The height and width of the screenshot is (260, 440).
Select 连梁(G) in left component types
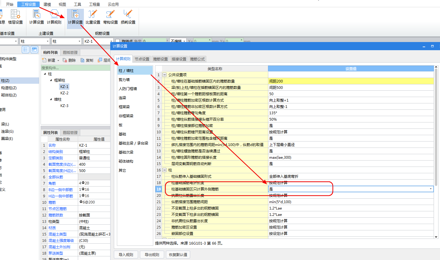pyautogui.click(x=7, y=132)
